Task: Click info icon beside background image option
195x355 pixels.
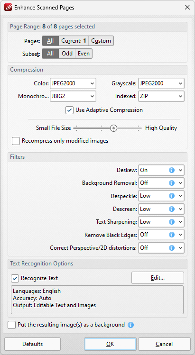Action: [130, 325]
